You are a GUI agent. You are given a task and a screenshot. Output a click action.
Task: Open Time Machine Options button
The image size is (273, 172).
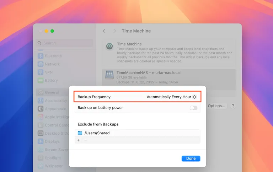point(216,106)
